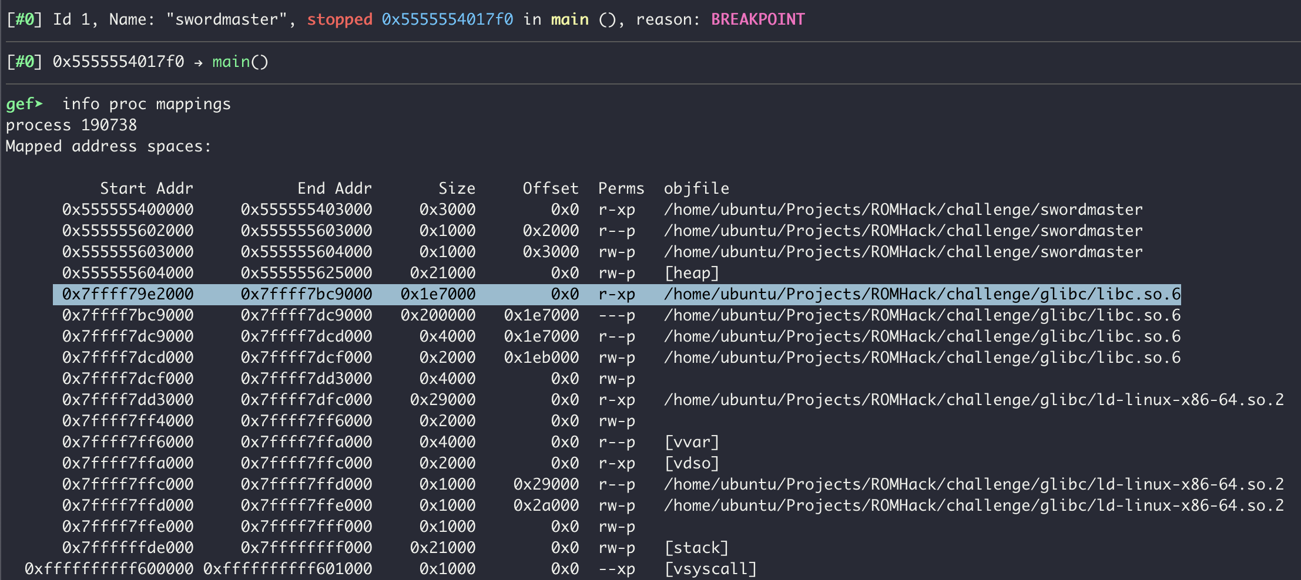Viewport: 1301px width, 580px height.
Task: Click the red "stopped" status word
Action: (x=339, y=19)
